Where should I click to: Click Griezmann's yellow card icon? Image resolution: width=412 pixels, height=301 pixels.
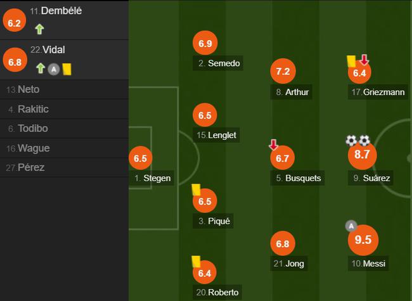(351, 61)
